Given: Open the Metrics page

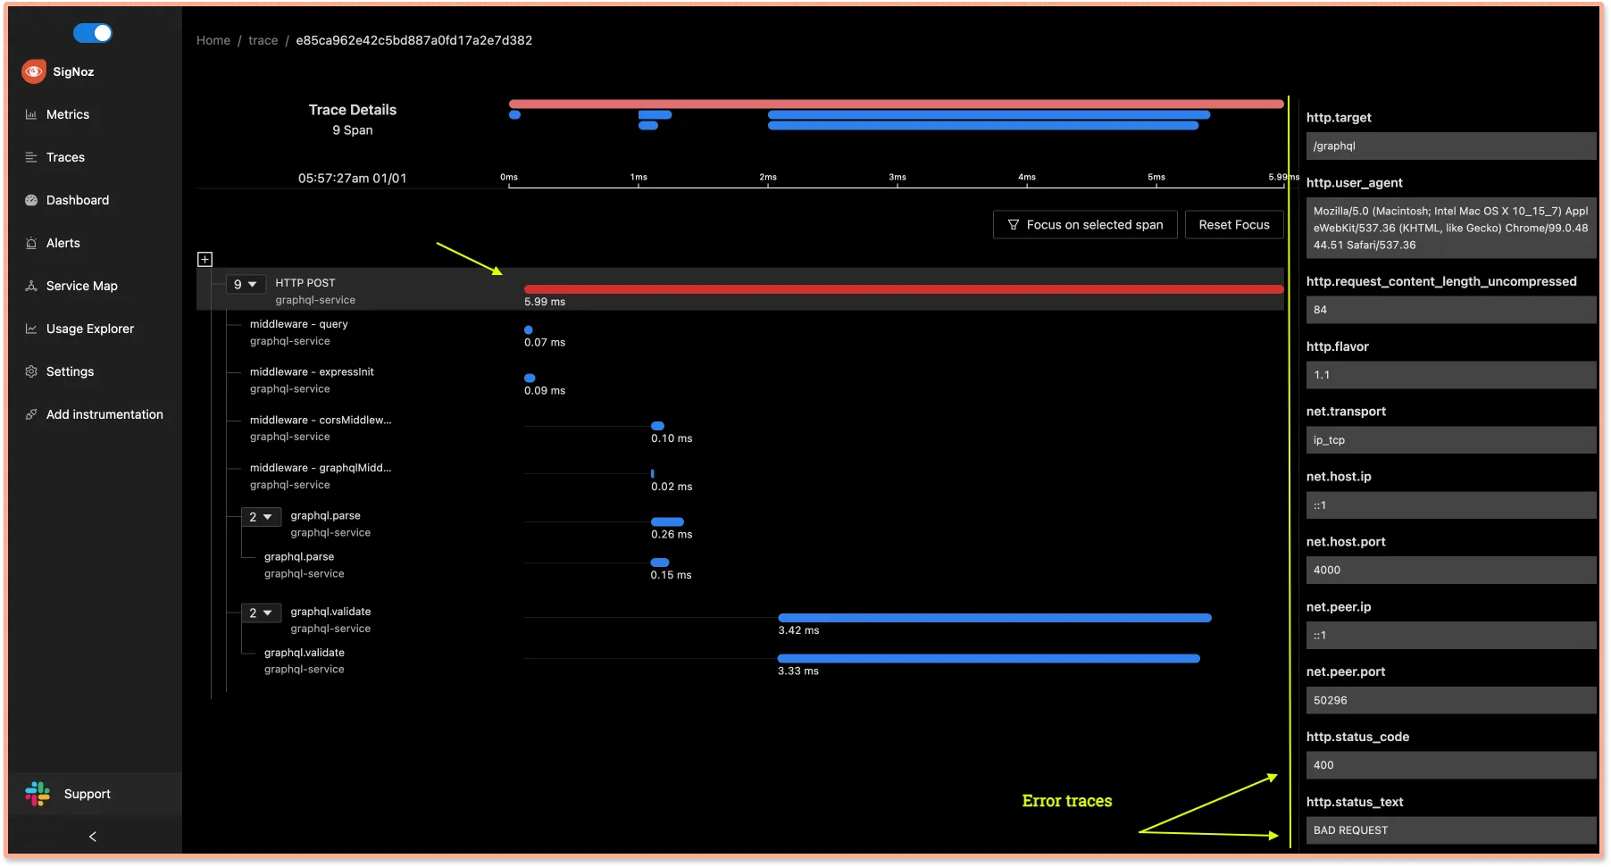Looking at the screenshot, I should pos(68,114).
